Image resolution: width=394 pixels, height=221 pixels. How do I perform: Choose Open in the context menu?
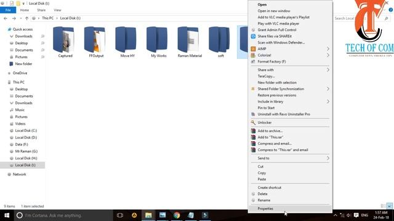[x=290, y=4]
